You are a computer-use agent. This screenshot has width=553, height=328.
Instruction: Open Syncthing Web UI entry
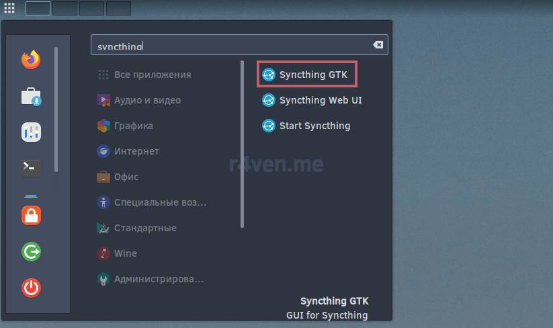pos(312,100)
